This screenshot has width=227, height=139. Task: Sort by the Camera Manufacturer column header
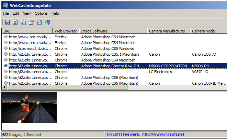click(169, 31)
